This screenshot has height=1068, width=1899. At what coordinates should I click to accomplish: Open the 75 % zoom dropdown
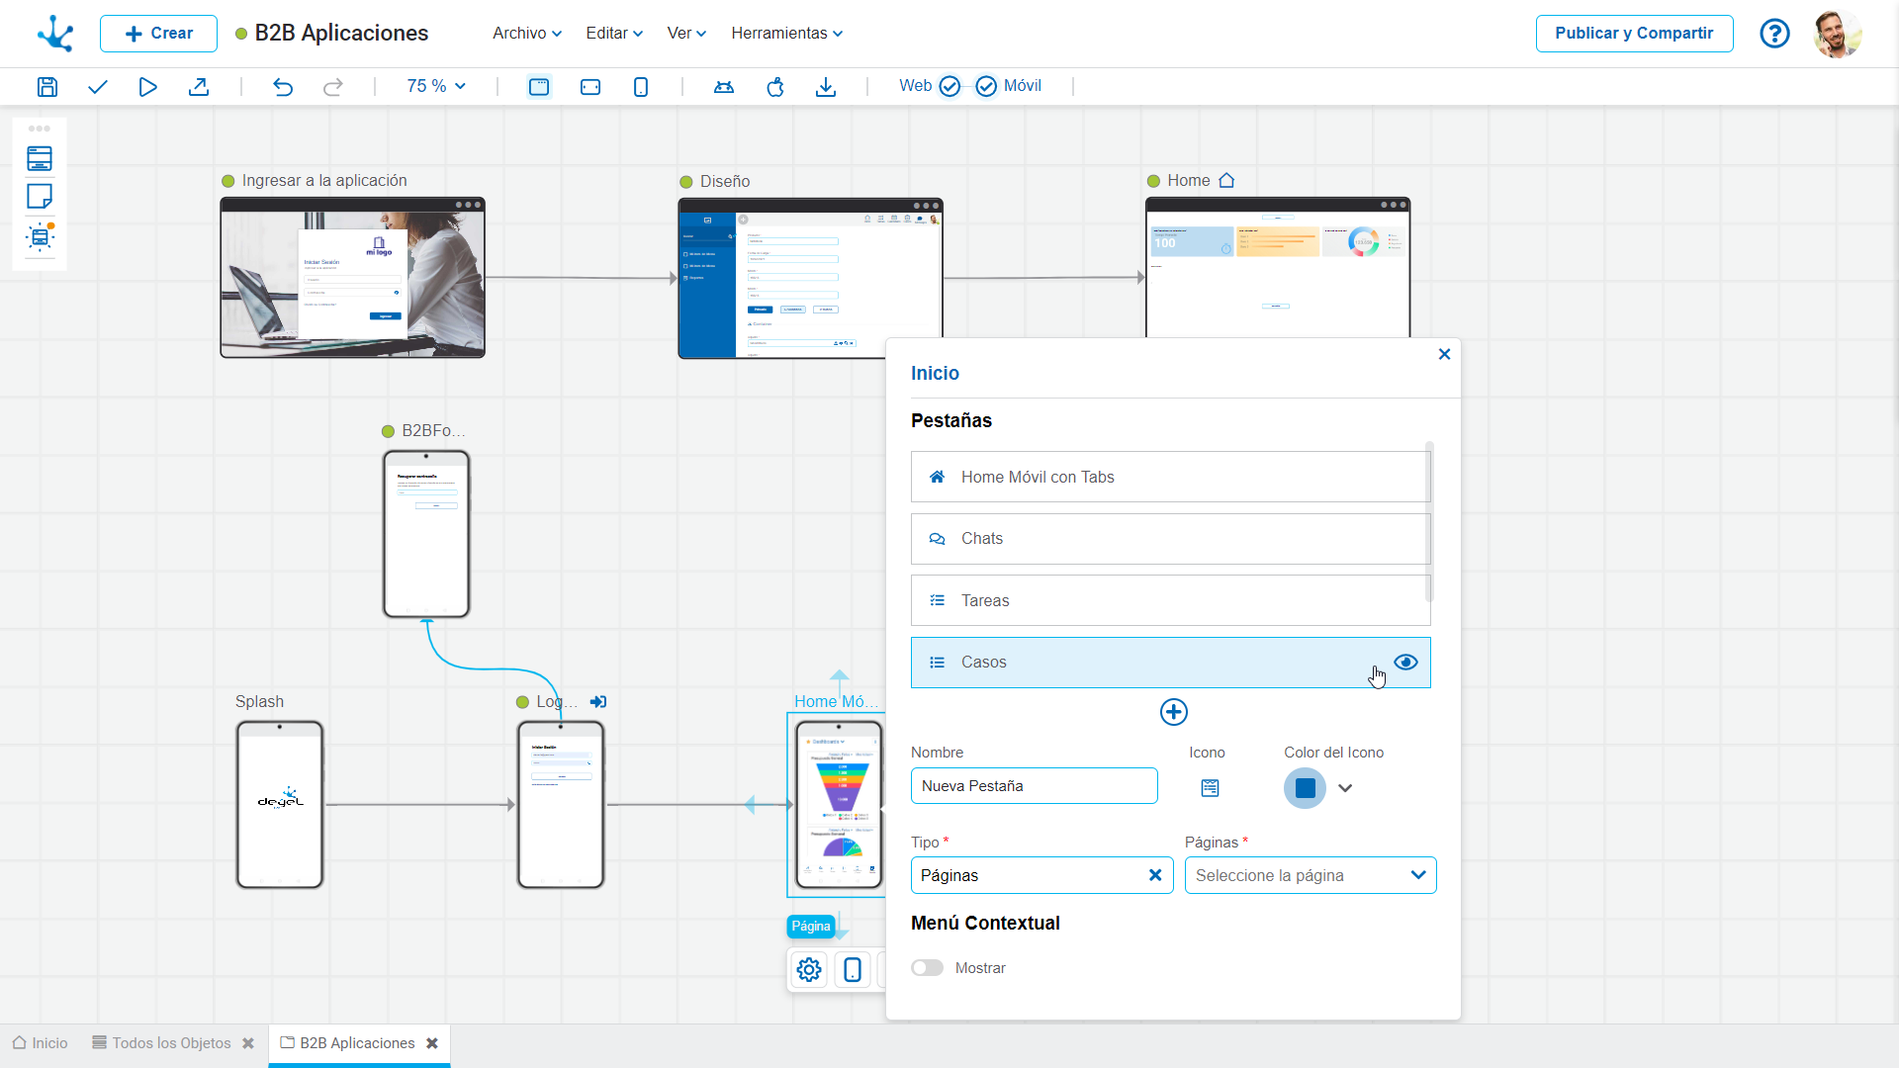436,86
